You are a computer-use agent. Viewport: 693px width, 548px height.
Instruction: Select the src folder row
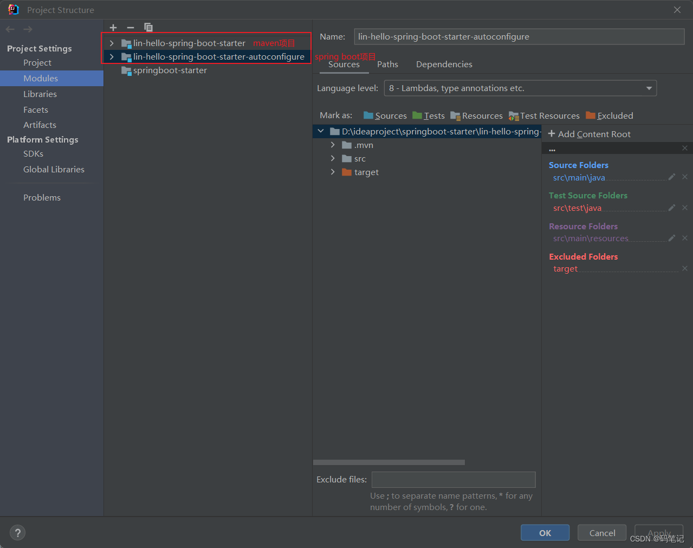click(427, 158)
